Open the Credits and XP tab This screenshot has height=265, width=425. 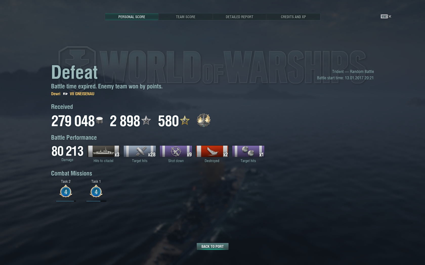click(x=293, y=17)
